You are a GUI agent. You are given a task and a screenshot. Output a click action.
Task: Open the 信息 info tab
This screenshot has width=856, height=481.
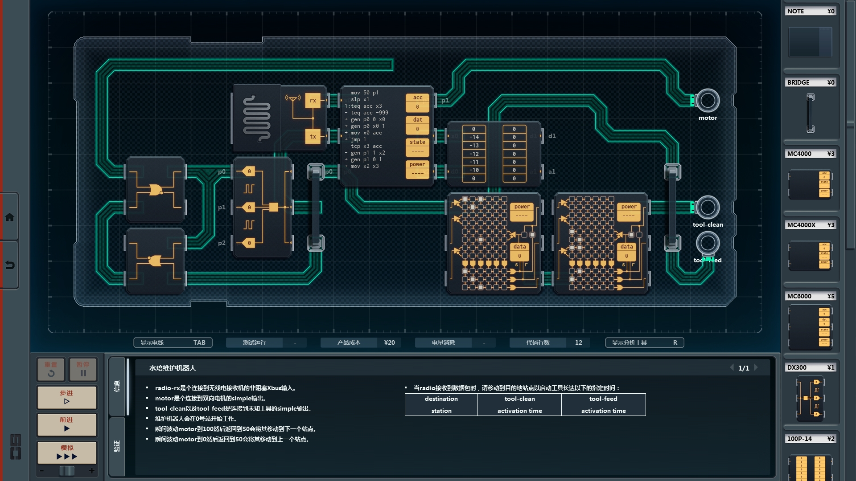click(117, 386)
